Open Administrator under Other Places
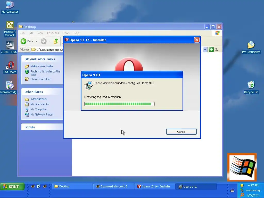Viewport: 264px width, 198px height. point(39,99)
